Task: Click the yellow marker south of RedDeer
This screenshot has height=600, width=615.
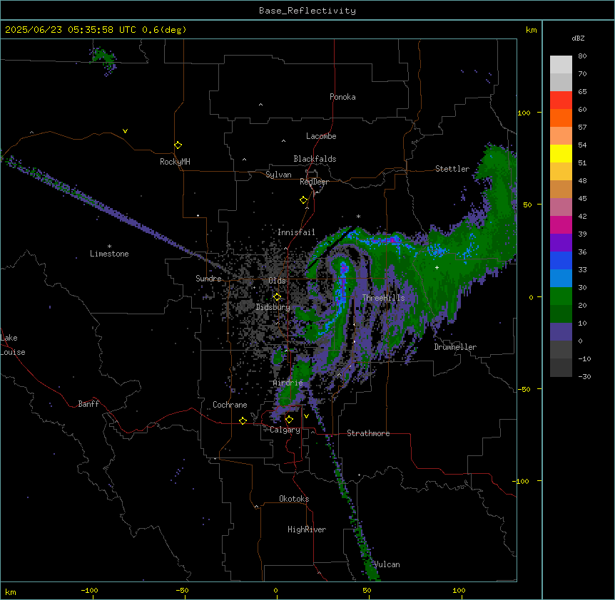Action: 303,200
